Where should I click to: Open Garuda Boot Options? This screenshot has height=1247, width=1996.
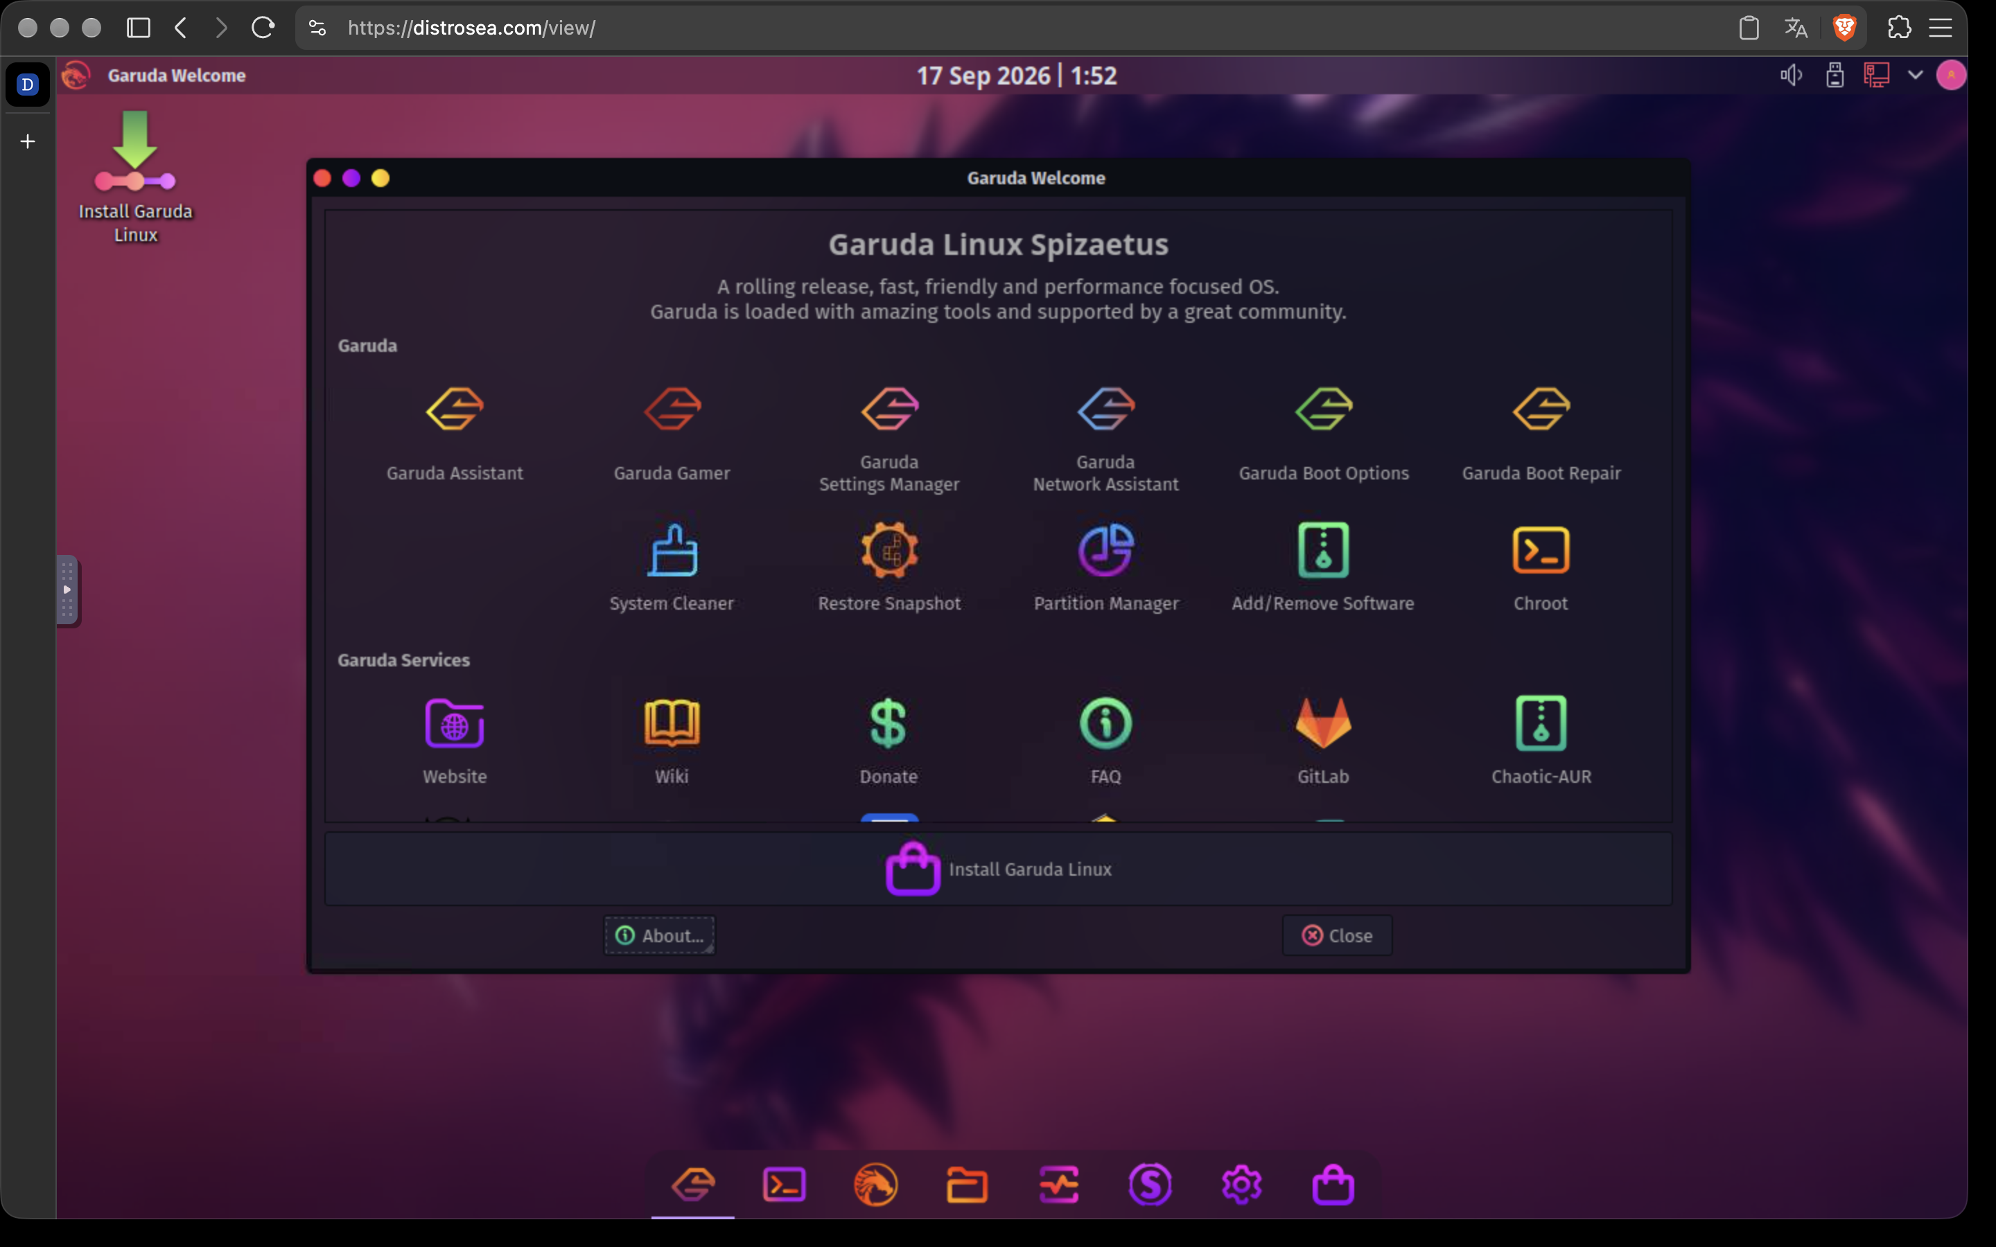[x=1324, y=434]
